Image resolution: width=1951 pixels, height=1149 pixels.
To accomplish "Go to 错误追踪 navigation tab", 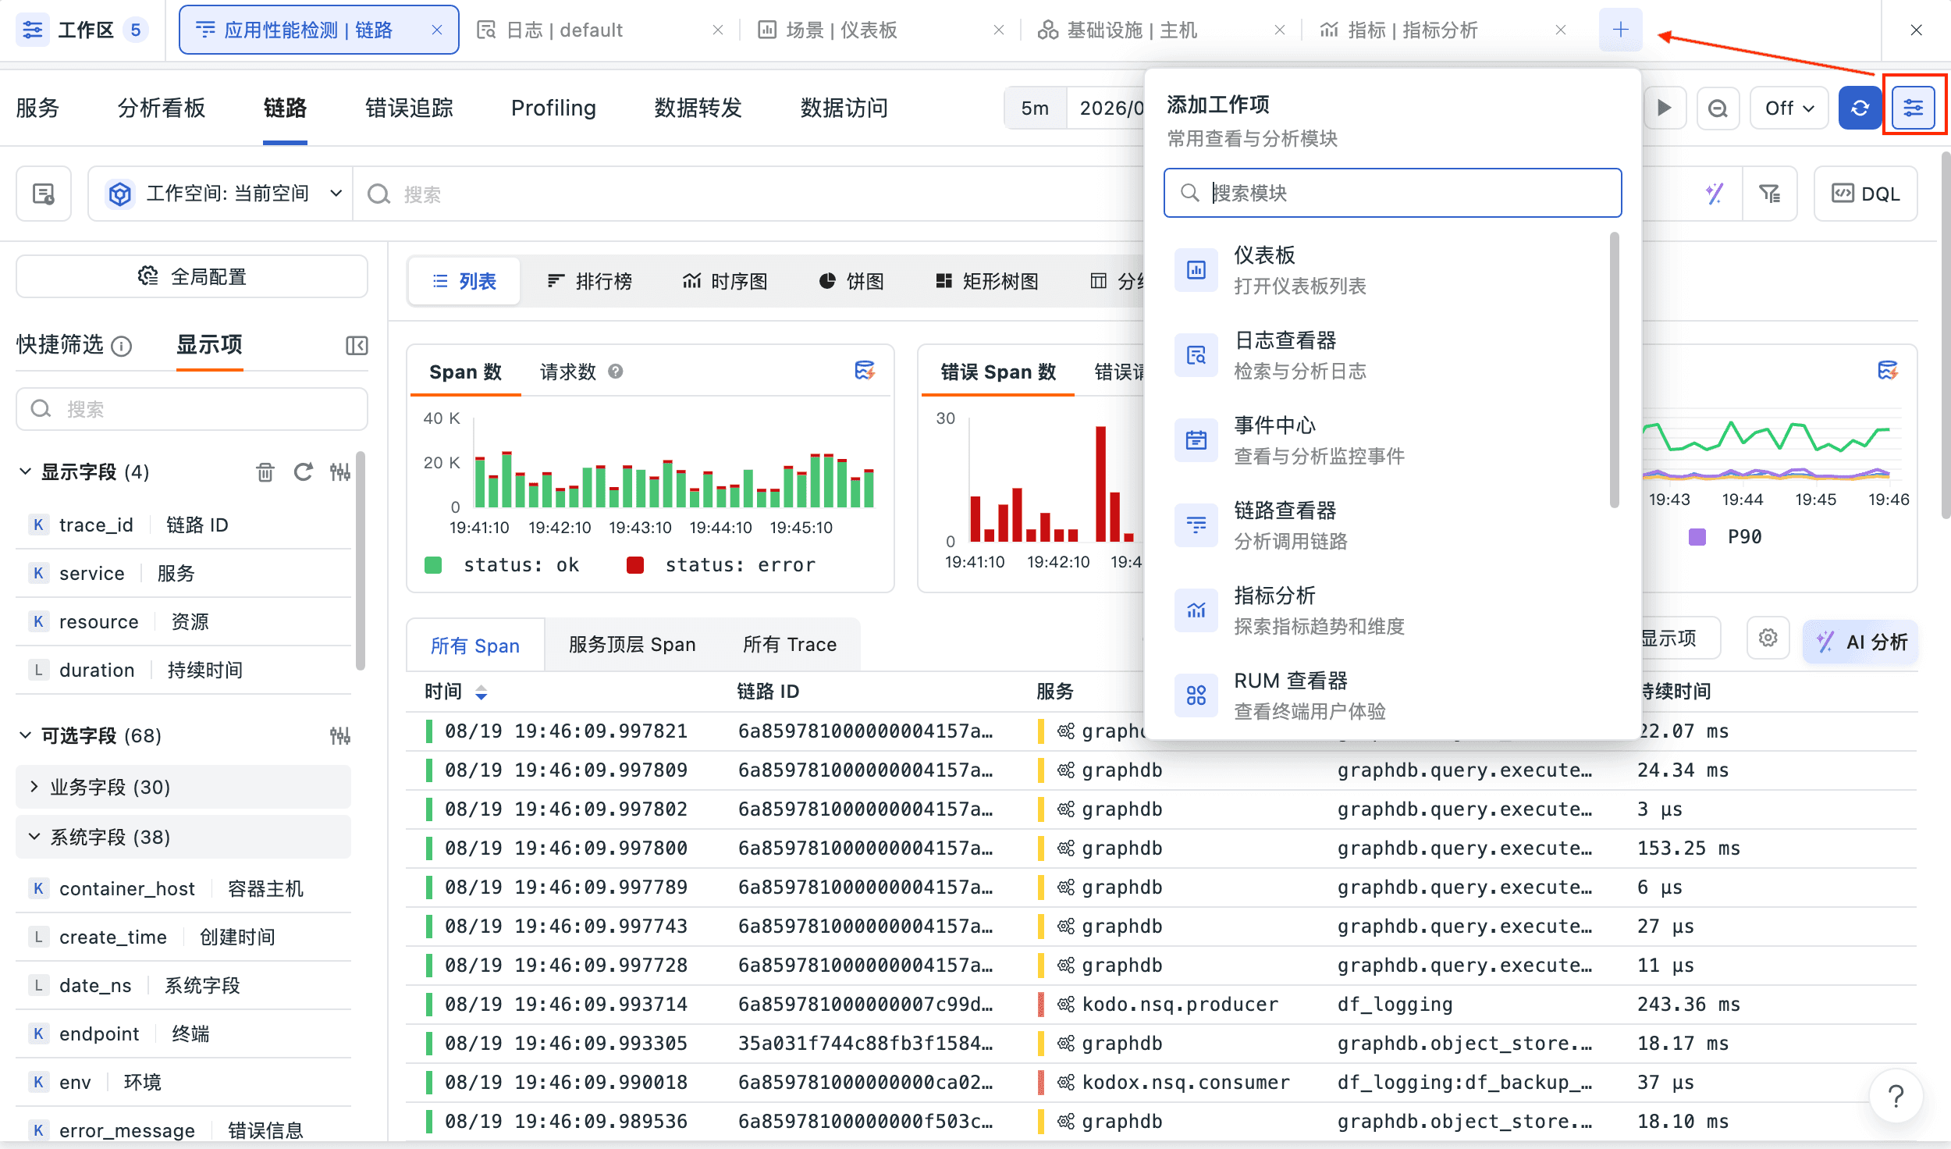I will point(409,108).
